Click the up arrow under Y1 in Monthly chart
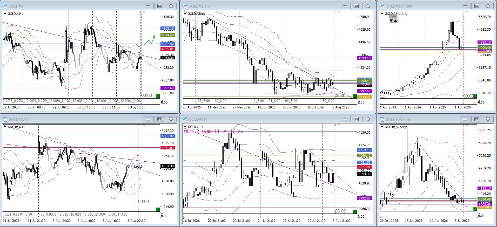 coord(395,21)
